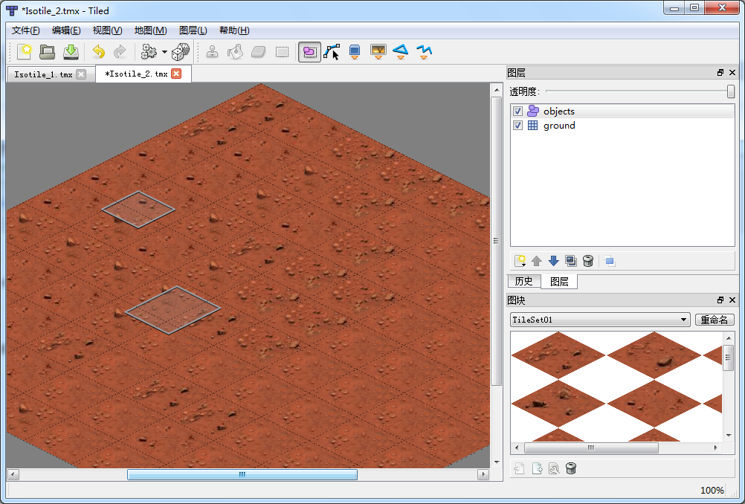Undo the last action
This screenshot has height=504, width=745.
(98, 51)
